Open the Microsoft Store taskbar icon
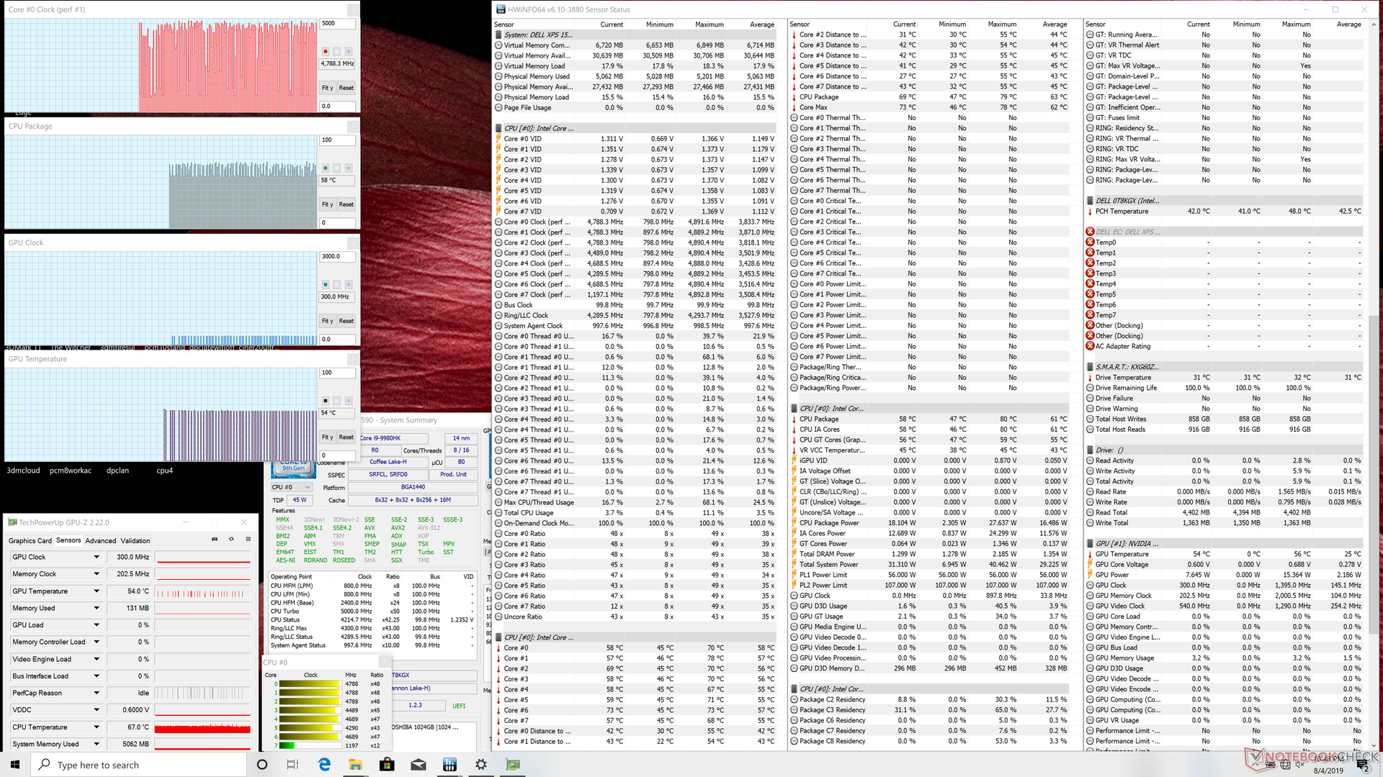The width and height of the screenshot is (1383, 777). (387, 764)
